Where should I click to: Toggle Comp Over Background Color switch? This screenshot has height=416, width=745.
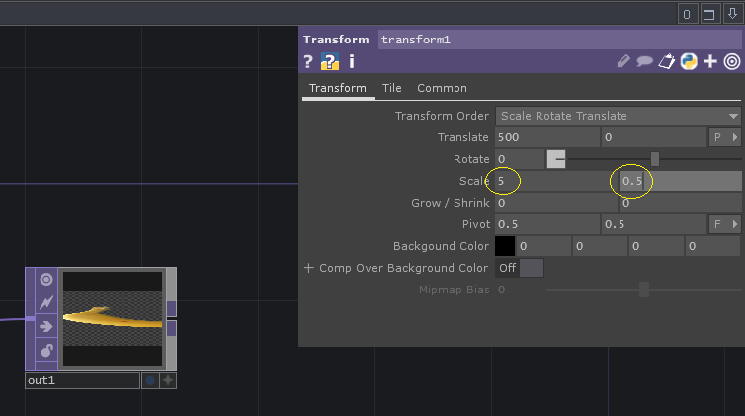[520, 268]
